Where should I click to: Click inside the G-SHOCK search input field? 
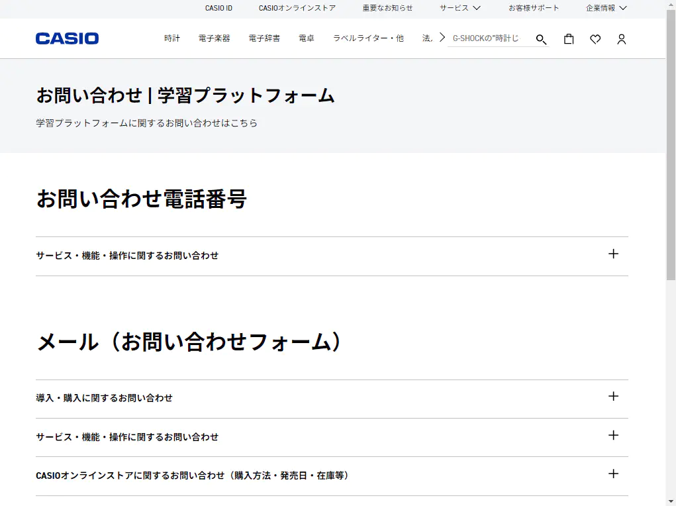point(490,39)
